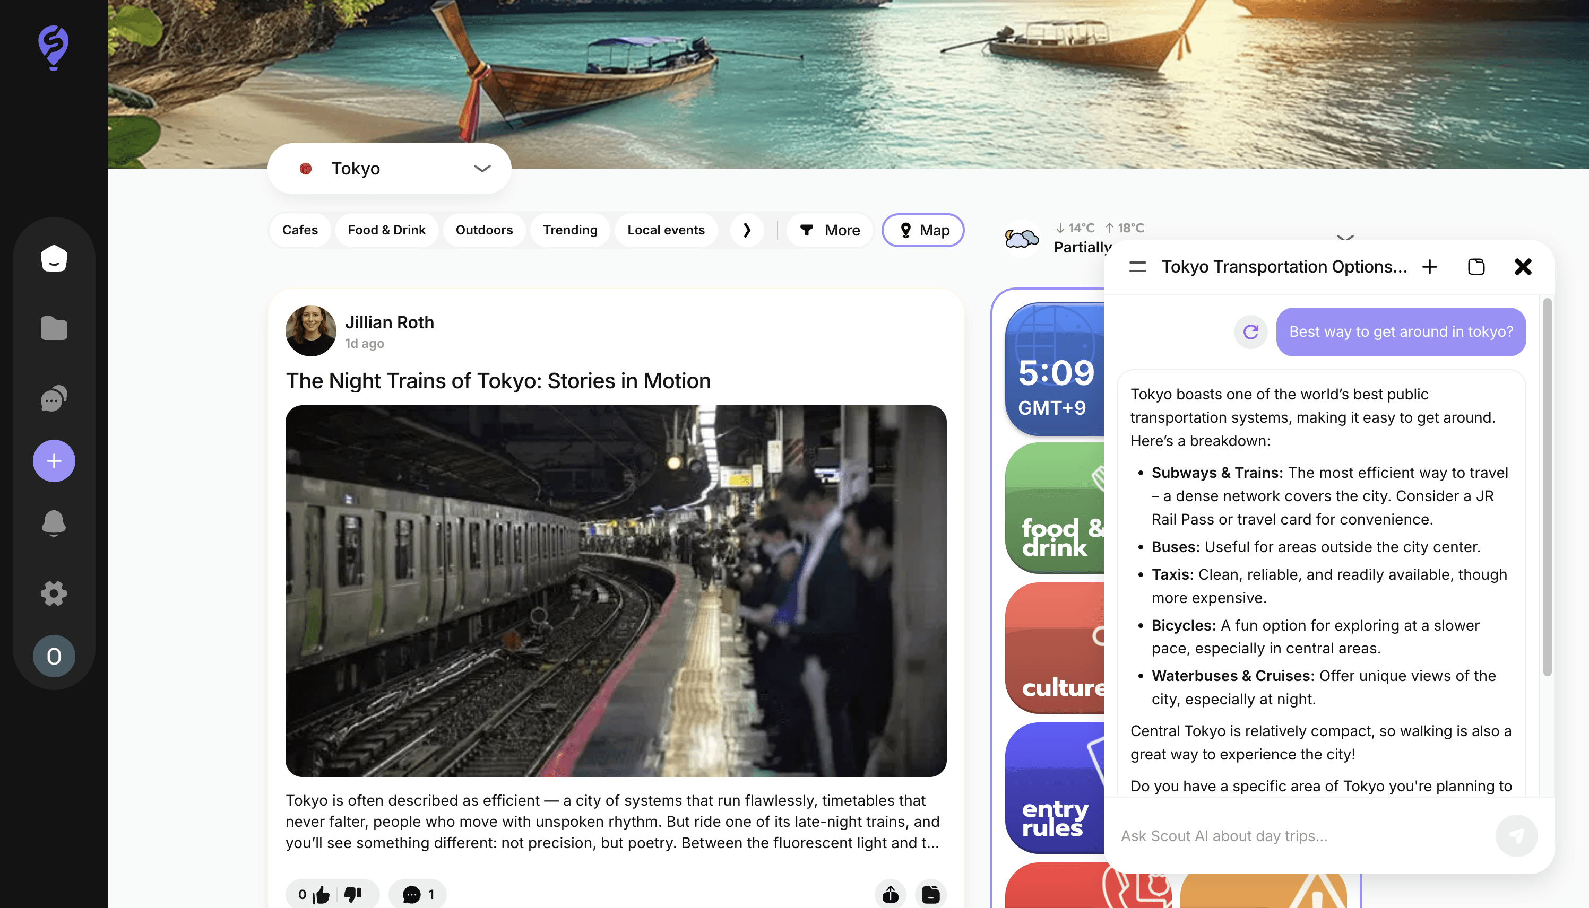Open notifications bell in sidebar
1589x908 pixels.
[x=54, y=522]
